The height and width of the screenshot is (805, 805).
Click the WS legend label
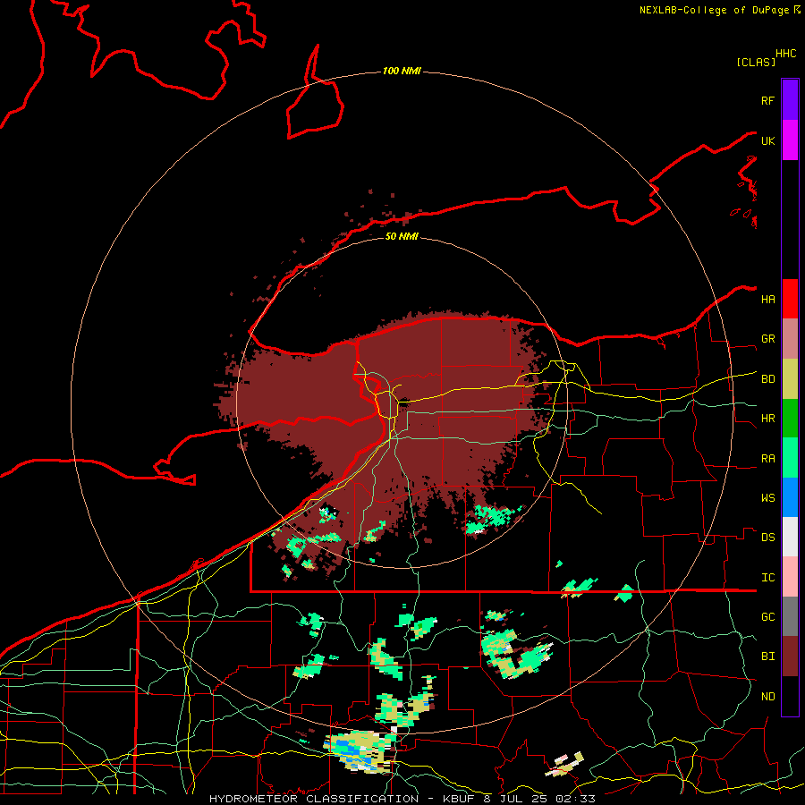[x=767, y=498]
